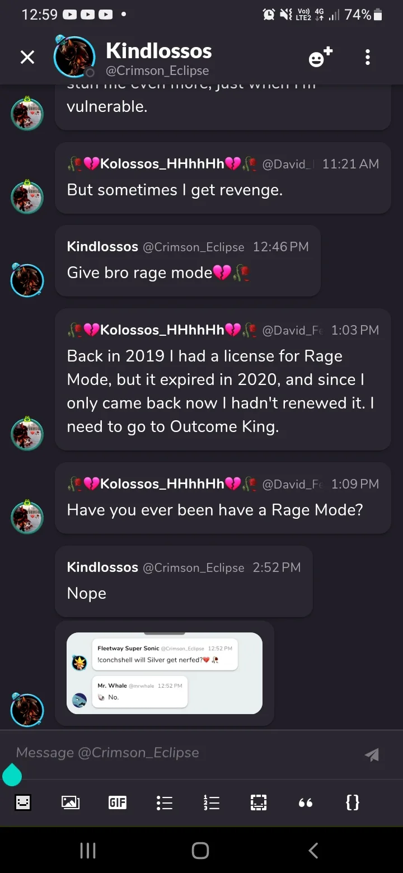Tap the Kindlossos header profile avatar
This screenshot has height=873, width=403.
pos(74,57)
